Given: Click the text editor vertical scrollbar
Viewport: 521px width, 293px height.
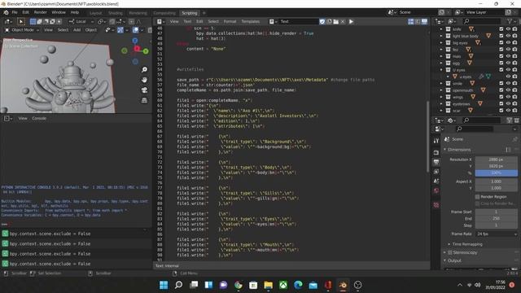Looking at the screenshot, I should tap(427, 136).
